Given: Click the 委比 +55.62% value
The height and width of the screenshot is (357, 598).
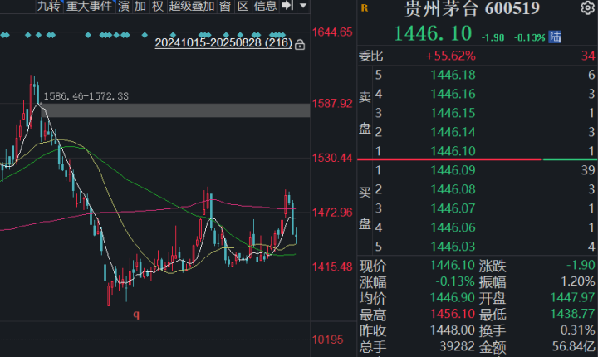Looking at the screenshot, I should tap(450, 56).
